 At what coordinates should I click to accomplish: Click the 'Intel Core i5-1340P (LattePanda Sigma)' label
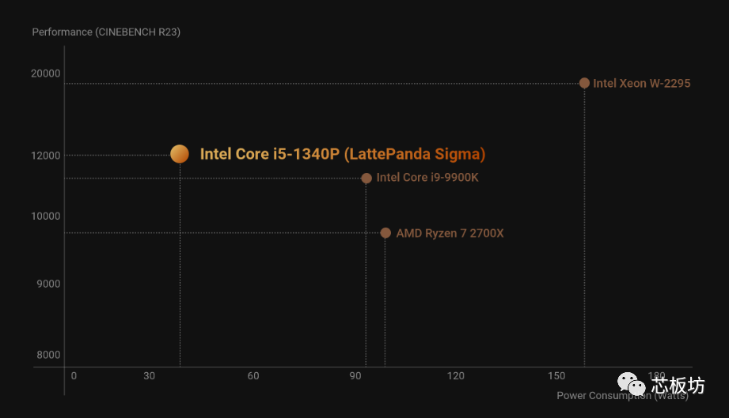click(343, 154)
